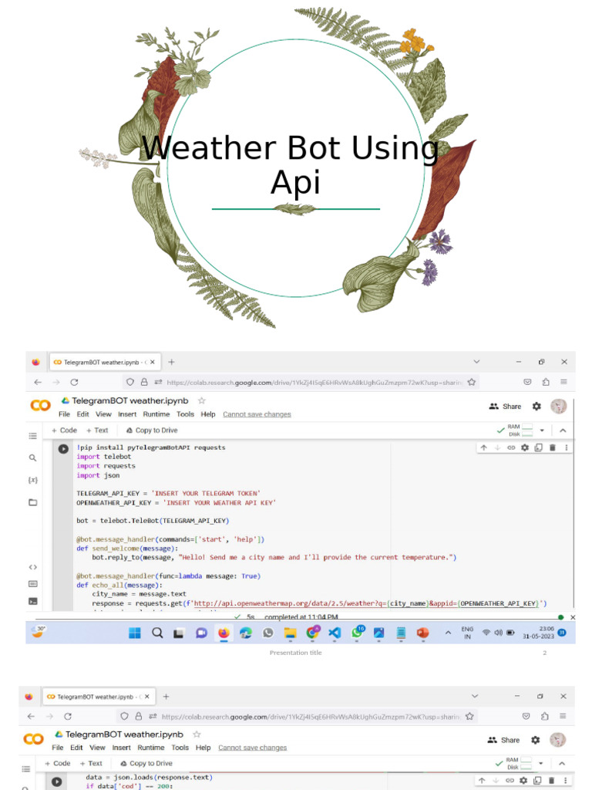Image resolution: width=592 pixels, height=790 pixels.
Task: Open the Help menu in the lower Colab window
Action: [203, 748]
